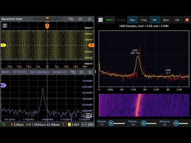Open the Waveform View touch gesture icon
This screenshot has height=143, width=191.
pyautogui.click(x=71, y=19)
